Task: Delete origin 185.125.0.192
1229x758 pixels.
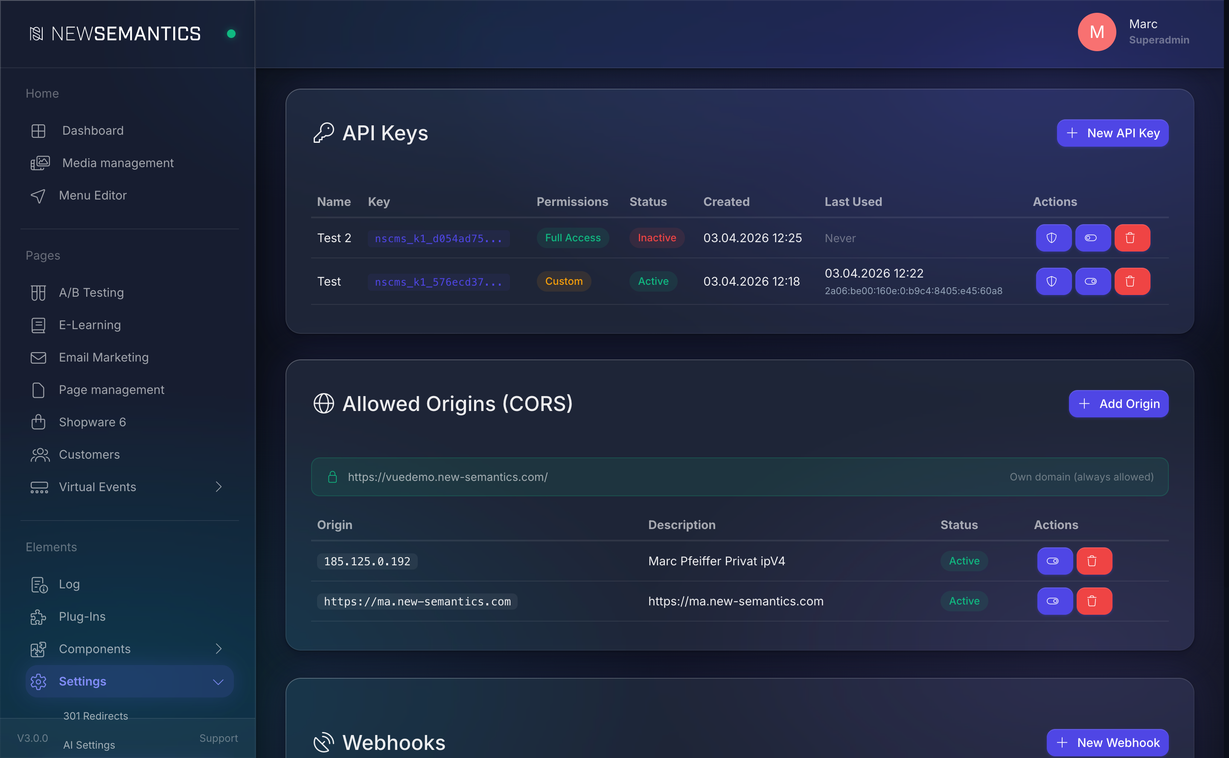Action: point(1093,561)
